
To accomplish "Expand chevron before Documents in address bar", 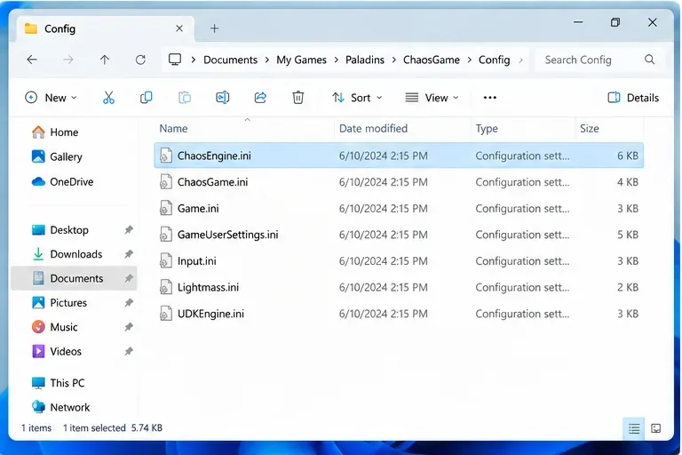I will [x=193, y=60].
